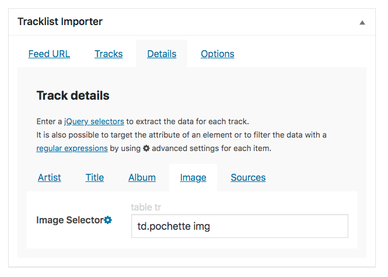Follow the regular expressions link
Viewport: 388px width, 277px height.
pos(72,148)
